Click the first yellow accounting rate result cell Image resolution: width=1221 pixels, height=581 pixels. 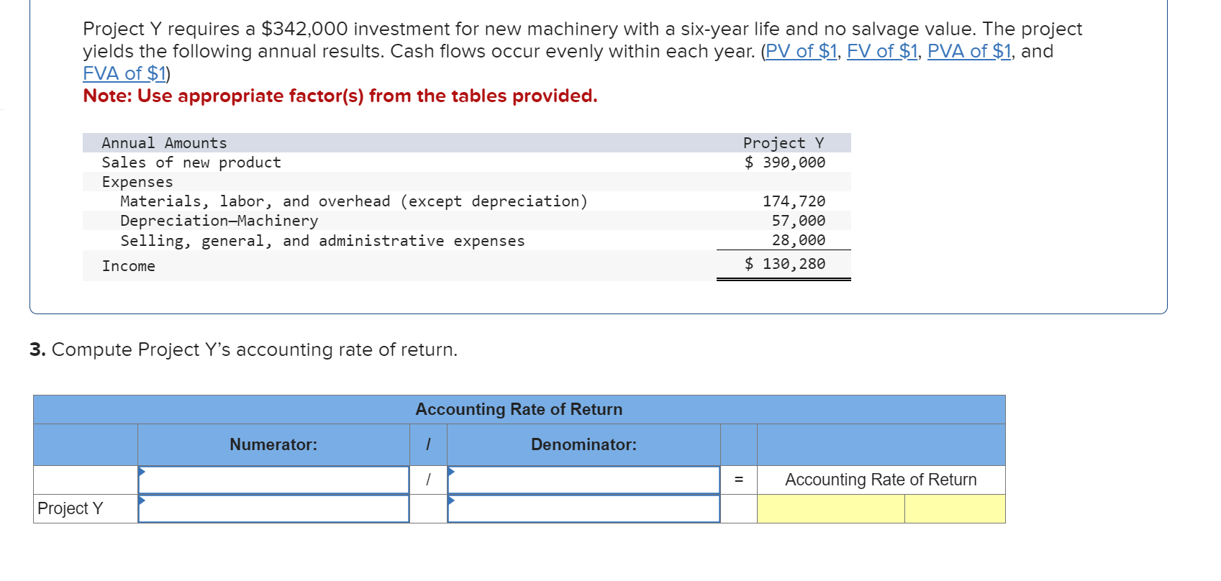coord(830,508)
